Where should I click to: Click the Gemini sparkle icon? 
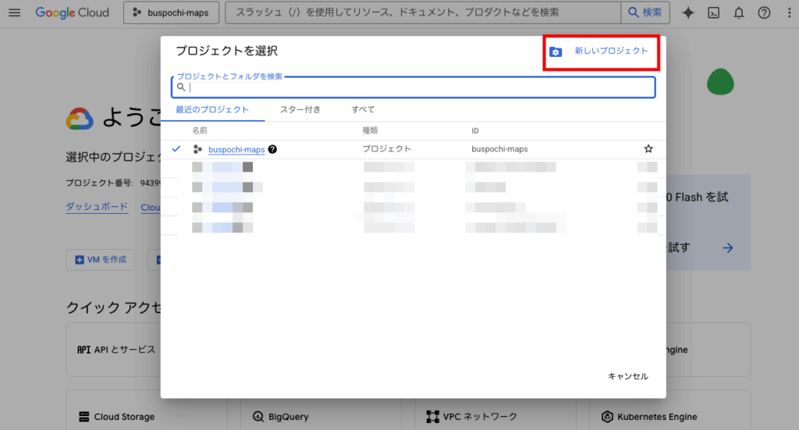coord(688,12)
